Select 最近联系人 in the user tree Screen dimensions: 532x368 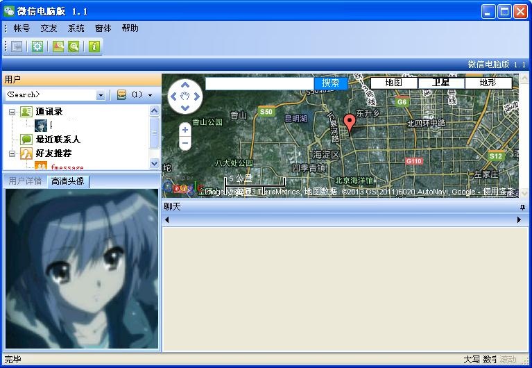click(58, 140)
